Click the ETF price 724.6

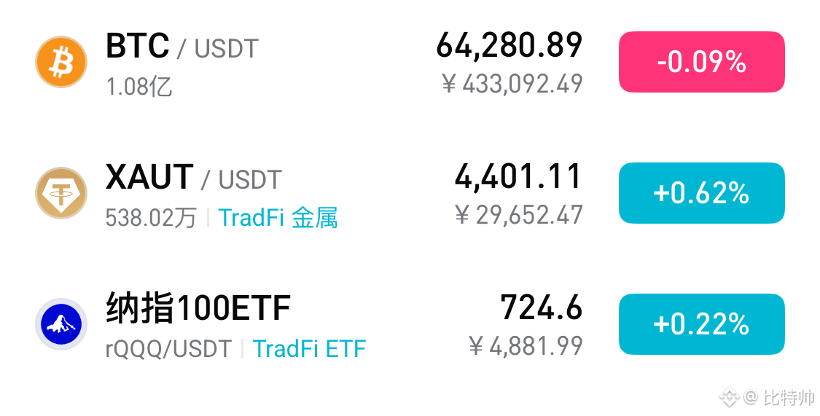point(542,307)
